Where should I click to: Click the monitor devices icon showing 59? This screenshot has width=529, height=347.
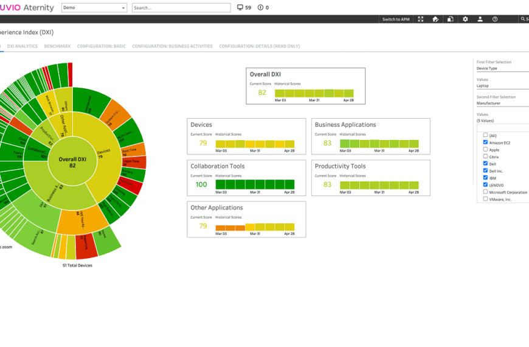pyautogui.click(x=240, y=8)
